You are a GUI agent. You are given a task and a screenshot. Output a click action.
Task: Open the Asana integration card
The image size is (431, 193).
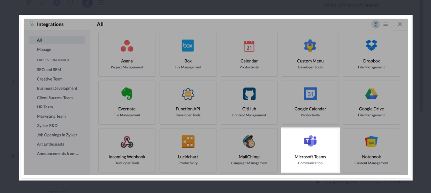pyautogui.click(x=127, y=54)
